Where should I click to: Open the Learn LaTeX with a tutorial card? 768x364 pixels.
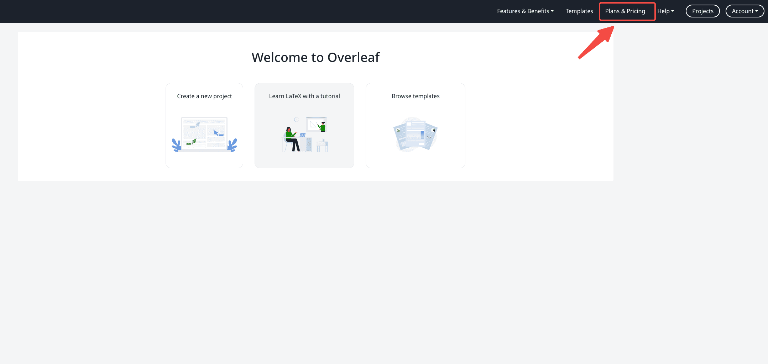pyautogui.click(x=304, y=126)
